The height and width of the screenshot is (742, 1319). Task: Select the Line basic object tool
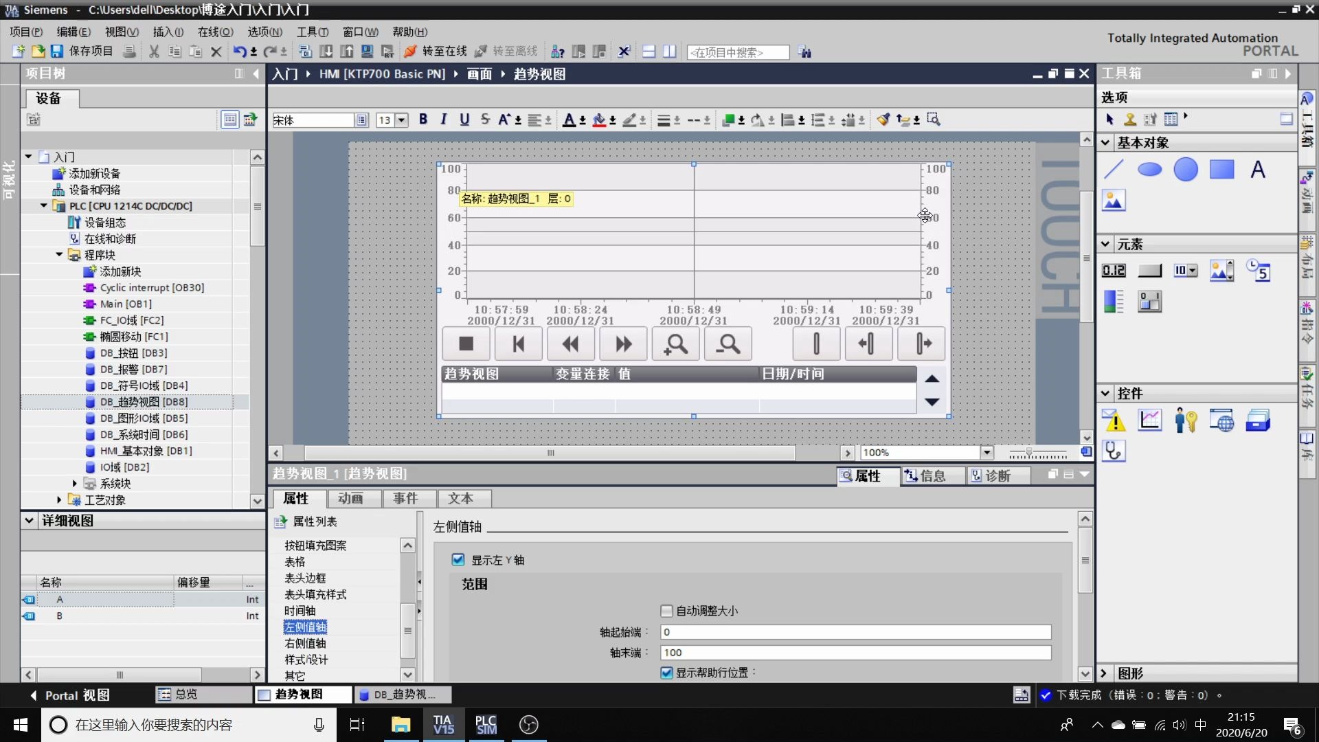[x=1114, y=169]
